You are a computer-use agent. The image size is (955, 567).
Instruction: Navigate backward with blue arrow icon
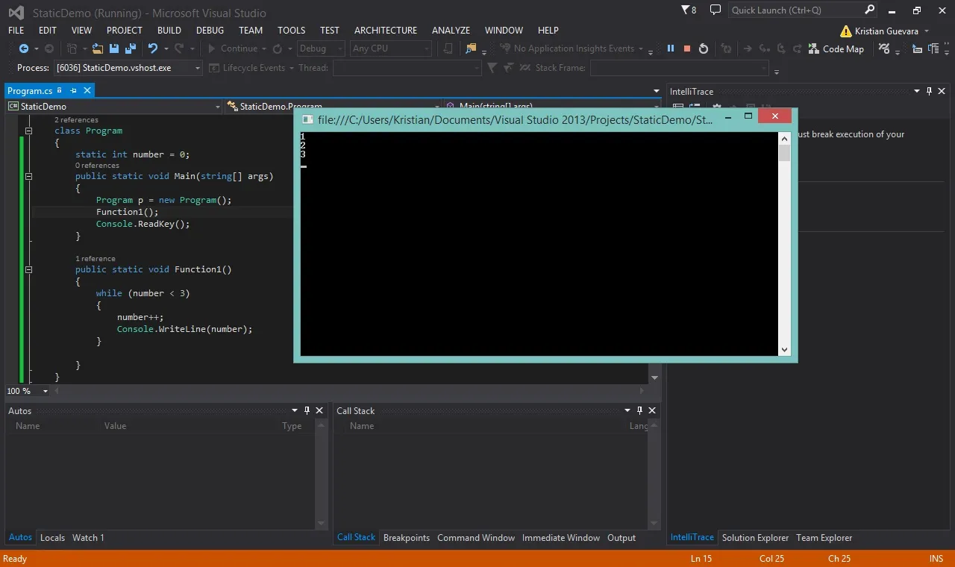pyautogui.click(x=24, y=48)
